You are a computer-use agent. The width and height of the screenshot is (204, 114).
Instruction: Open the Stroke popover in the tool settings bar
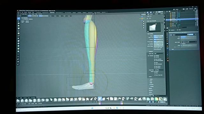tap(60, 16)
